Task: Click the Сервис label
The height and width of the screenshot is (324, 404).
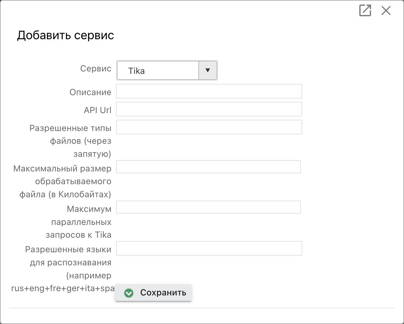Action: click(x=96, y=69)
